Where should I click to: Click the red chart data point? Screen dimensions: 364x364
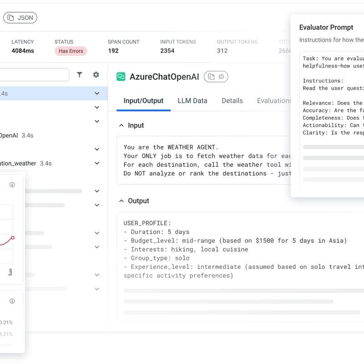[13, 238]
